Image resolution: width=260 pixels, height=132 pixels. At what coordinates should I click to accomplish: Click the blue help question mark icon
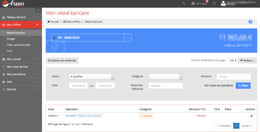(x=250, y=22)
